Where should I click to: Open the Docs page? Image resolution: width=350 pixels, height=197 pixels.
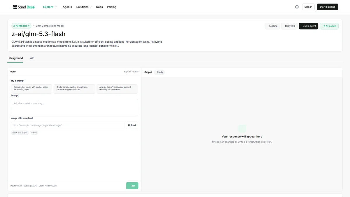[99, 7]
